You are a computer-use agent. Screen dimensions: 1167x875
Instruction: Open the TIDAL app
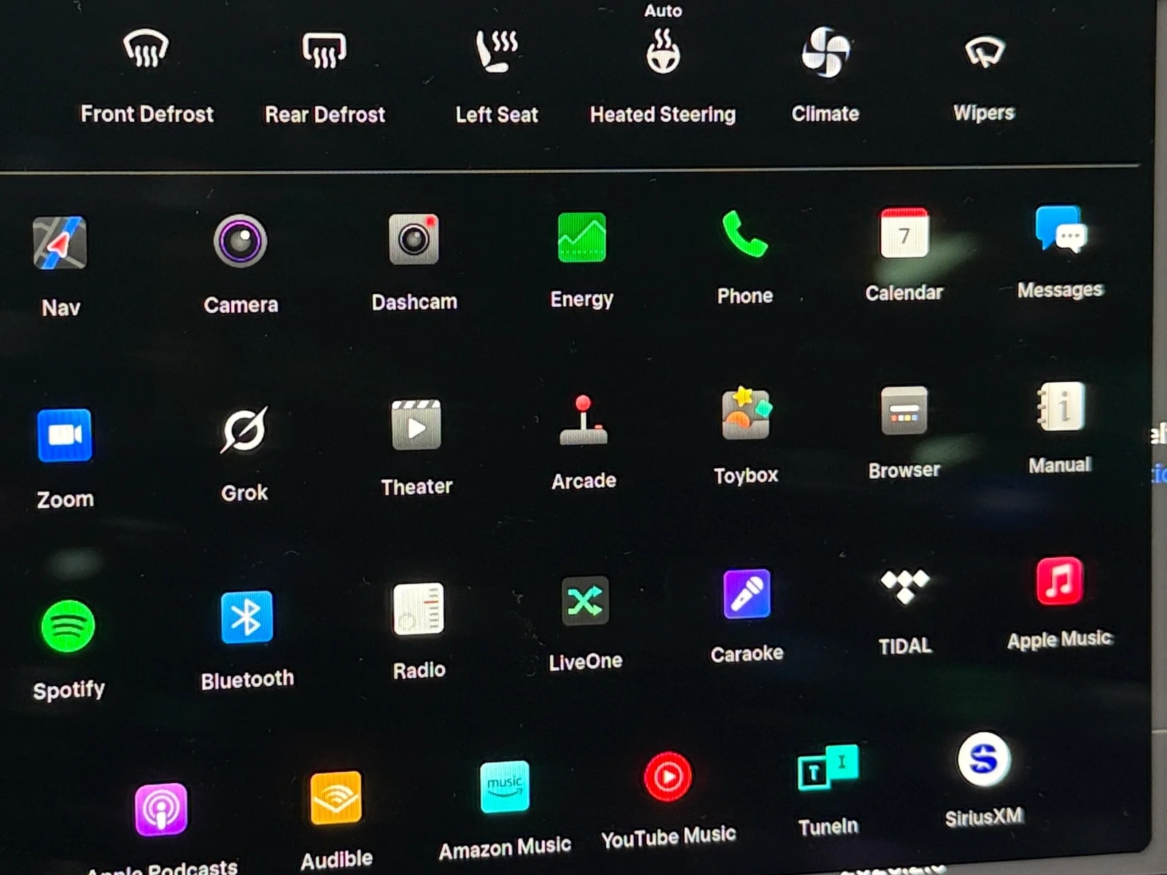click(x=904, y=587)
